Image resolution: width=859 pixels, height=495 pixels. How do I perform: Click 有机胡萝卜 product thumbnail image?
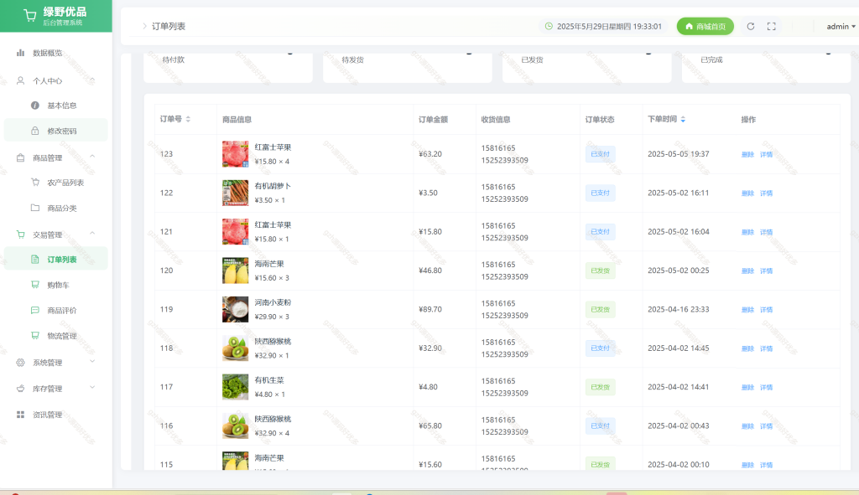[235, 193]
